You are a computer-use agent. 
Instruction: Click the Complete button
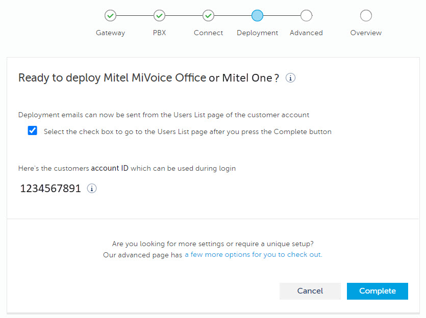[378, 291]
